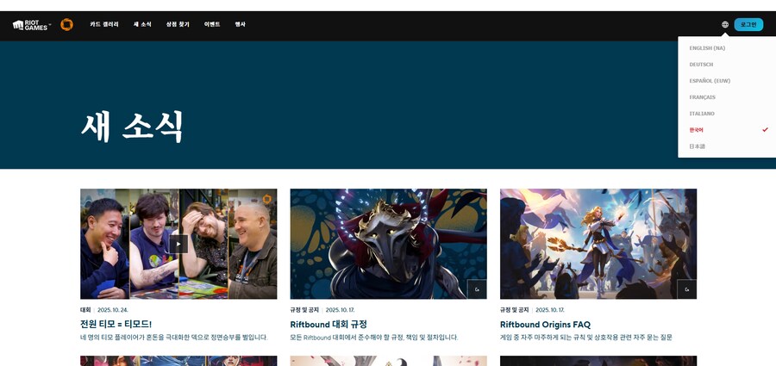Open the Riftbound 대회 규정 article title
Screen dimensions: 776x366
(x=329, y=325)
